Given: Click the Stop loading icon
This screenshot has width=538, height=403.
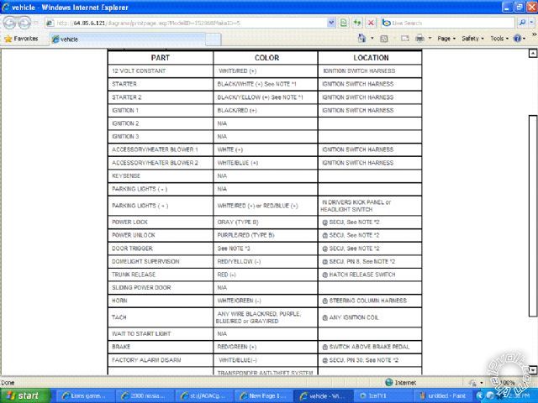Looking at the screenshot, I should click(371, 23).
